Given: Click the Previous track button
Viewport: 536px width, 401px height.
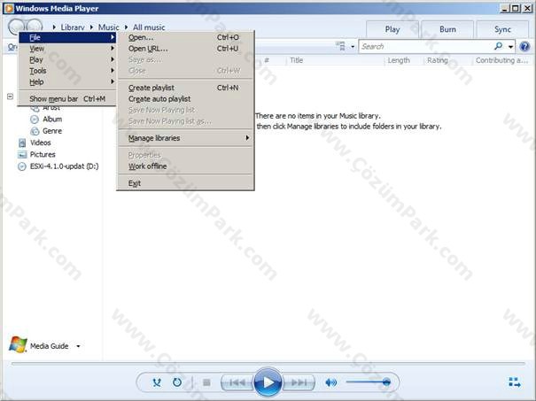Looking at the screenshot, I should tap(237, 382).
